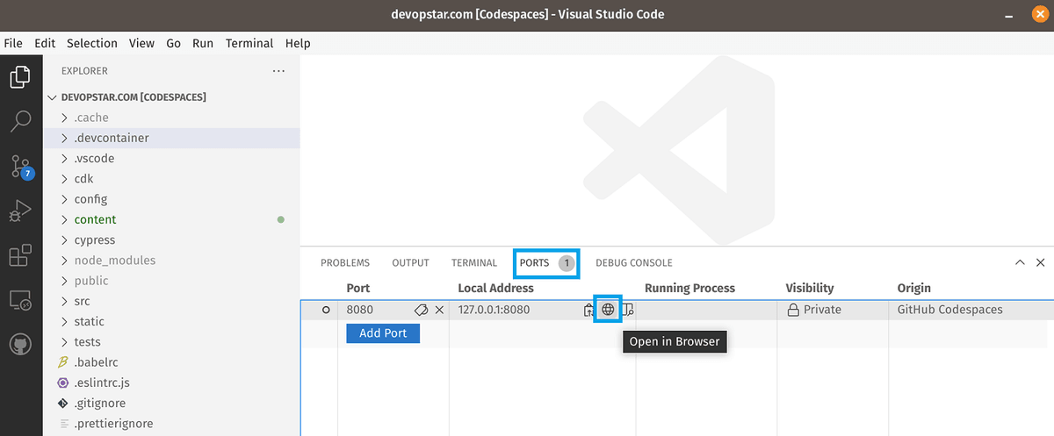Screen dimensions: 1054x436
Task: Switch to the DEBUG CONSOLE tab
Action: [633, 262]
